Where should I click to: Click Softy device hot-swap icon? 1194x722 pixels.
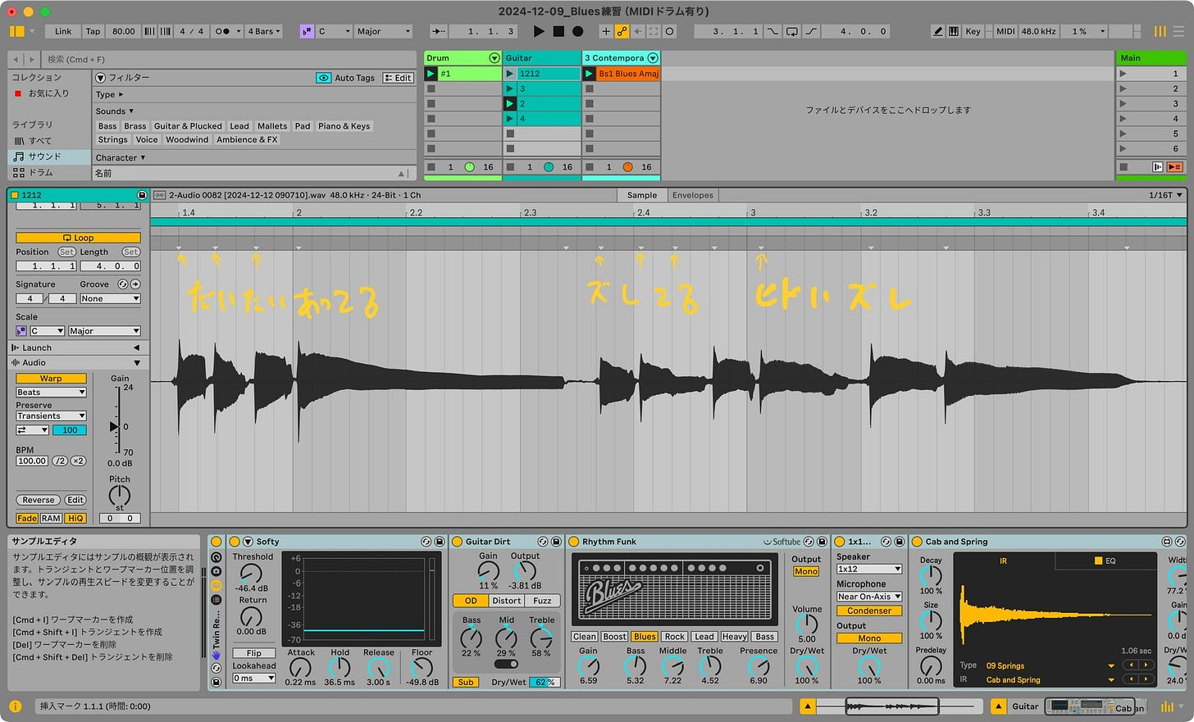tap(426, 542)
